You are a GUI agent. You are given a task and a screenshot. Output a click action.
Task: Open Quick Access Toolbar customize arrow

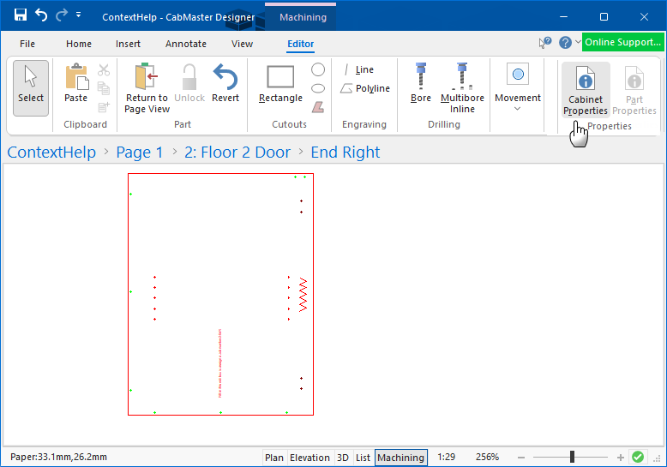[x=79, y=15]
